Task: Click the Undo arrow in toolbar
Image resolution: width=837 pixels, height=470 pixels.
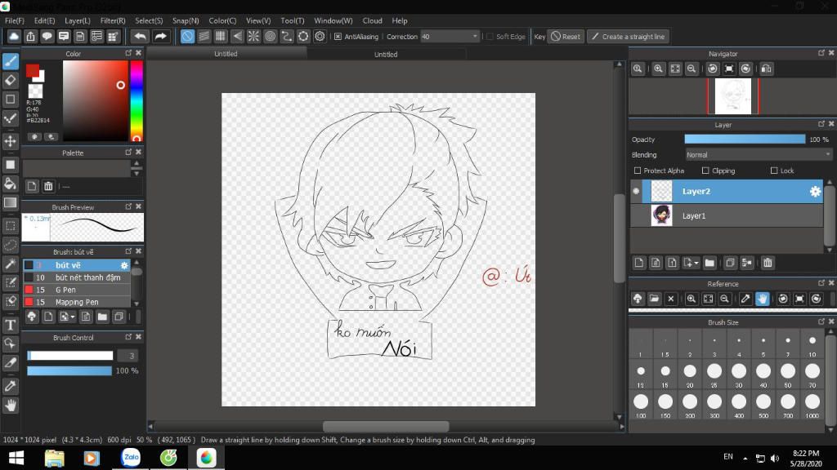Action: [141, 36]
